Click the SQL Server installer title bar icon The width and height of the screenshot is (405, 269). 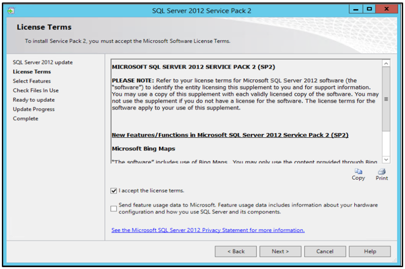click(10, 10)
